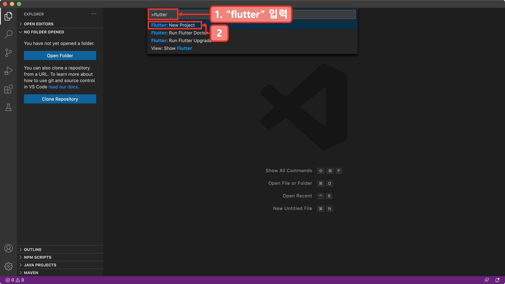This screenshot has height=284, width=505.
Task: Open the Explorer view in activity bar
Action: (x=8, y=16)
